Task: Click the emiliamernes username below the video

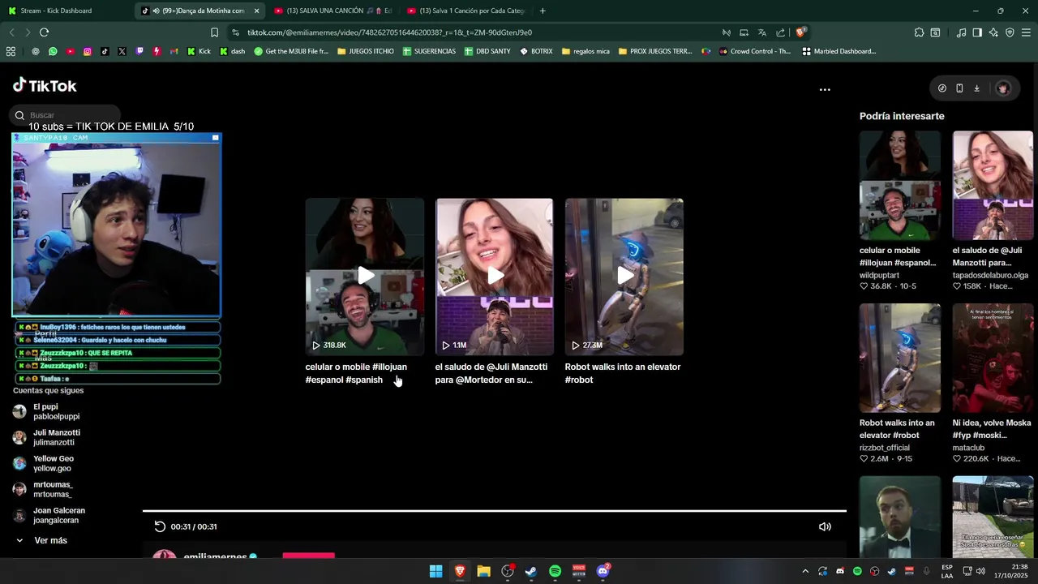Action: [215, 556]
